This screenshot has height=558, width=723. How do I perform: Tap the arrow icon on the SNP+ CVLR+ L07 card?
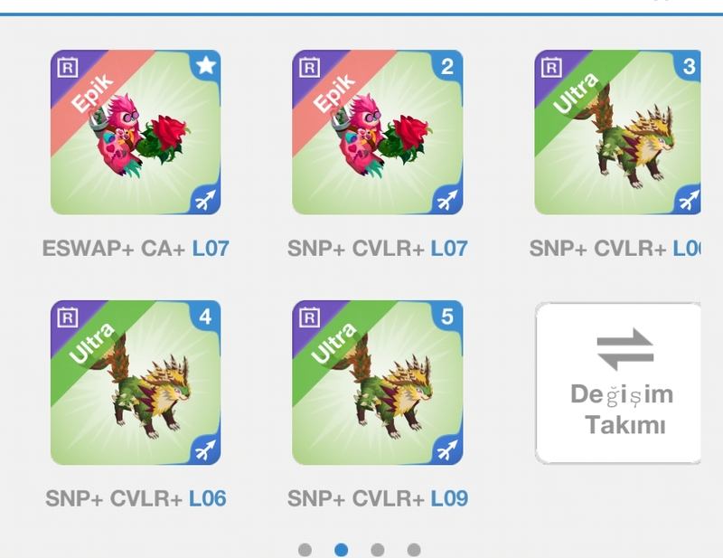point(447,199)
